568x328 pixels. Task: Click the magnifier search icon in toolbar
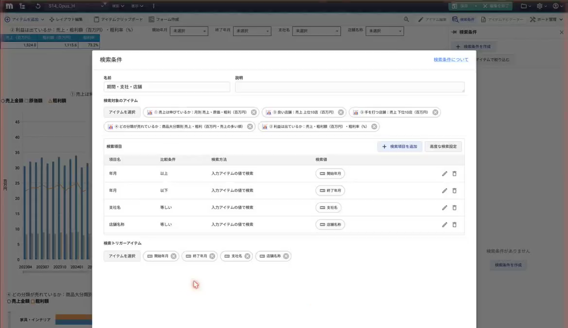point(407,19)
